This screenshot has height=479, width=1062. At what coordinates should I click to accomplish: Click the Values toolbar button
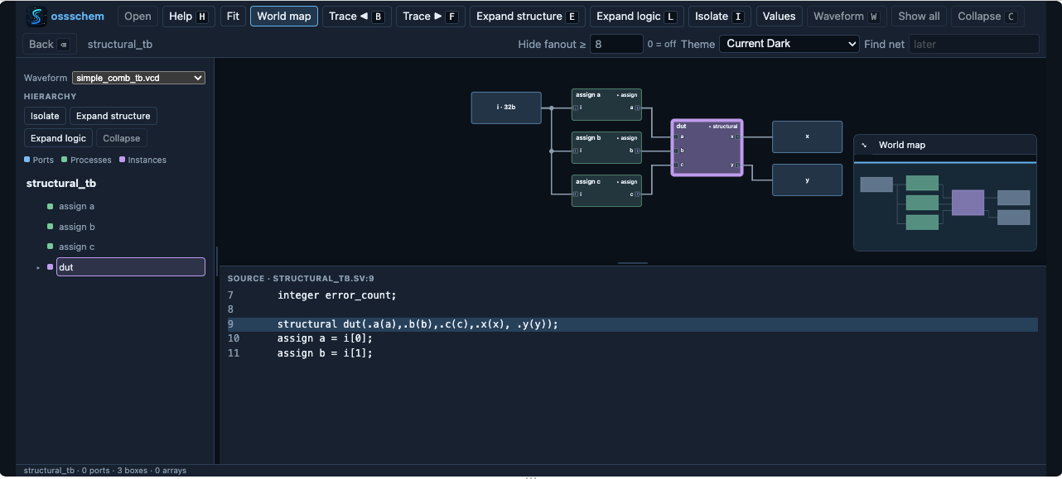pyautogui.click(x=780, y=17)
